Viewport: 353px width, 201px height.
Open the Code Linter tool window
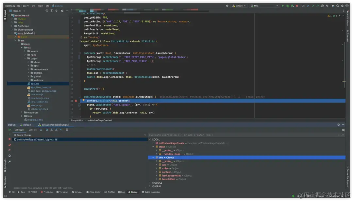click(x=93, y=192)
